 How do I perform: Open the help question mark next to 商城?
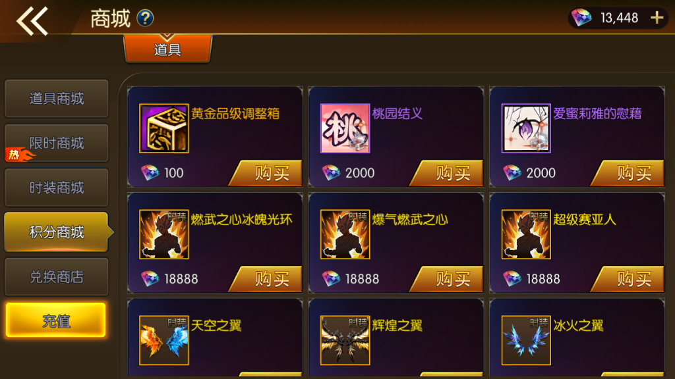tap(145, 18)
